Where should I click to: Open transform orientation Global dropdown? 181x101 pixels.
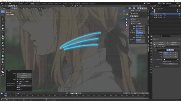point(67,6)
